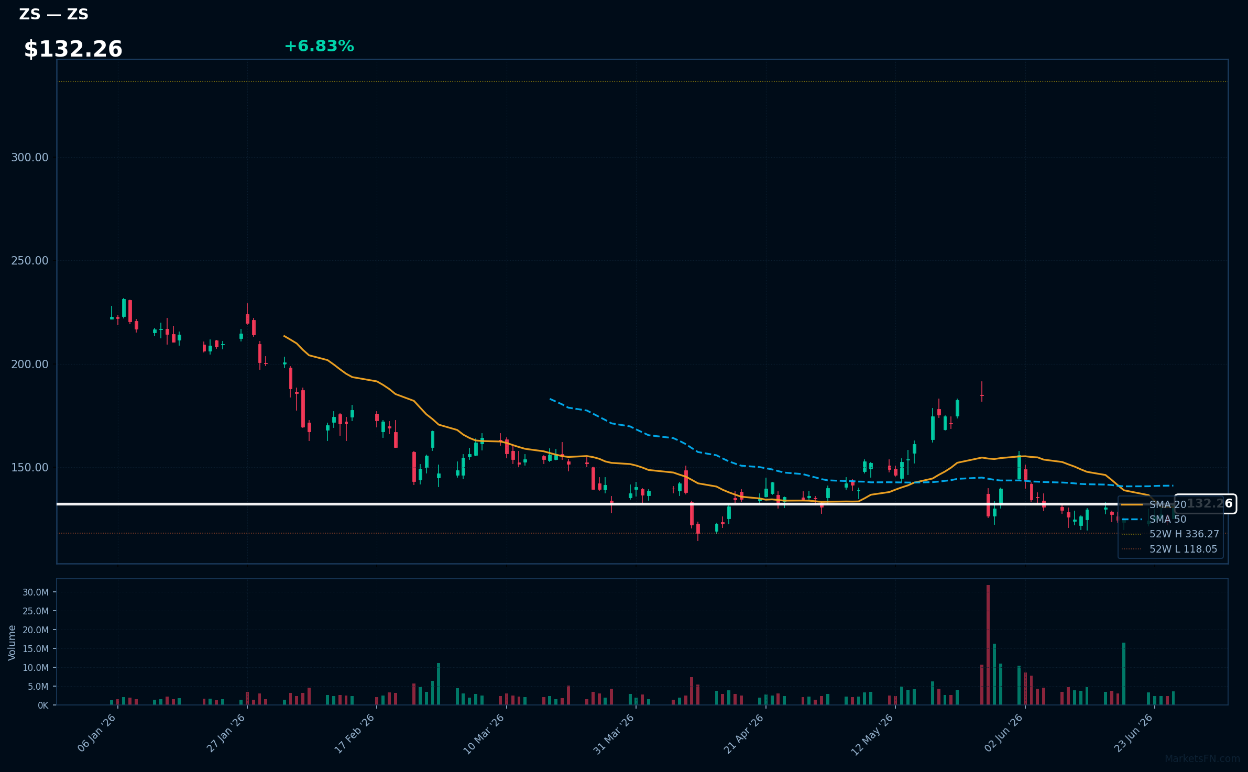Click the 25.0M volume axis label

[x=36, y=611]
